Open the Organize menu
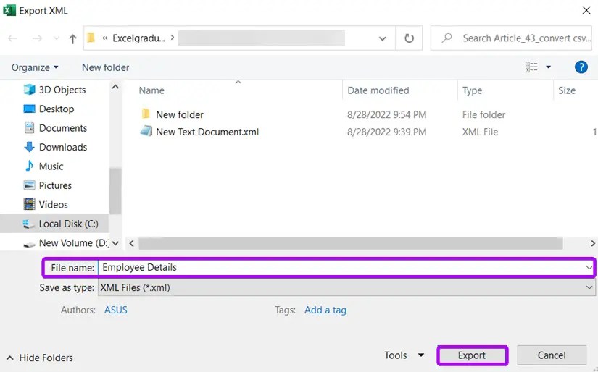The width and height of the screenshot is (598, 372). 35,67
